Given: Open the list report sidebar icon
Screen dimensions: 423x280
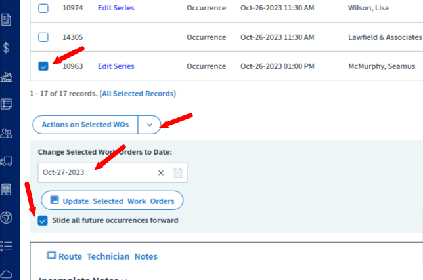Looking at the screenshot, I should (6, 104).
